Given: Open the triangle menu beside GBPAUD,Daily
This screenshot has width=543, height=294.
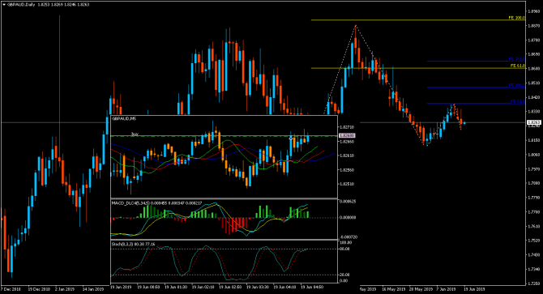Looking at the screenshot, I should (4, 5).
